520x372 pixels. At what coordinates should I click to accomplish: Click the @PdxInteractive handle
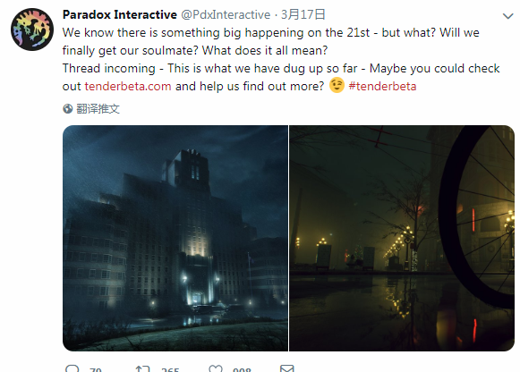(x=226, y=14)
